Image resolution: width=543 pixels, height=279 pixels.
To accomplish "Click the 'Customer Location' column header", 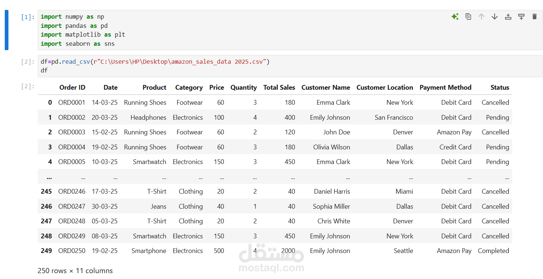I will coord(384,88).
